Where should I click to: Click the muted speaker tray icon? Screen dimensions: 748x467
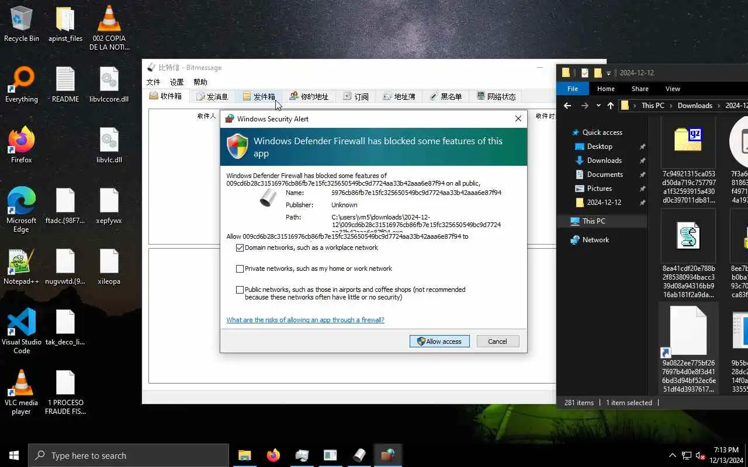(701, 455)
